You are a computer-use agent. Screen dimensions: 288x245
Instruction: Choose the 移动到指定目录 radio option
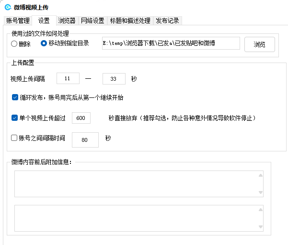tap(44, 43)
